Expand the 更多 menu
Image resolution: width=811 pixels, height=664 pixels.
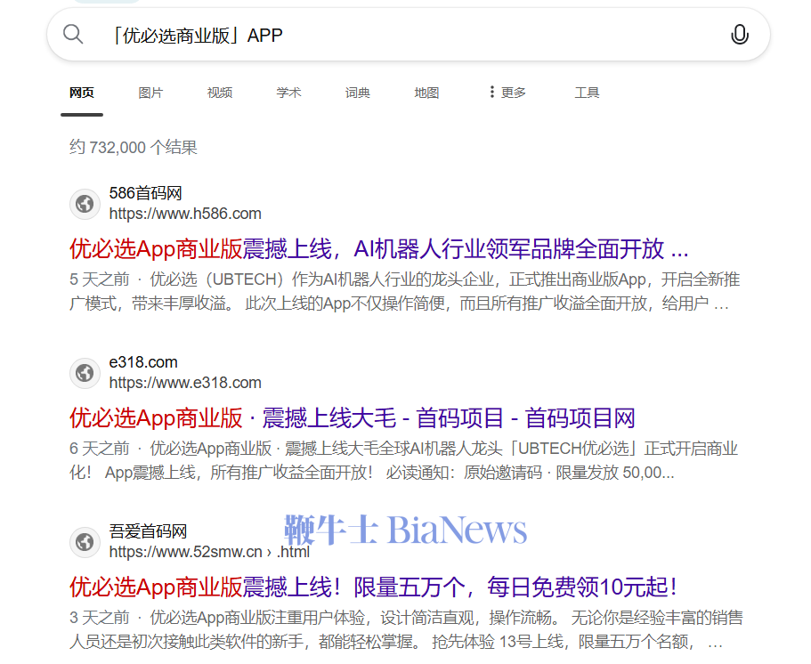(507, 93)
